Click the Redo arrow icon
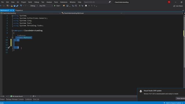 (25, 6)
